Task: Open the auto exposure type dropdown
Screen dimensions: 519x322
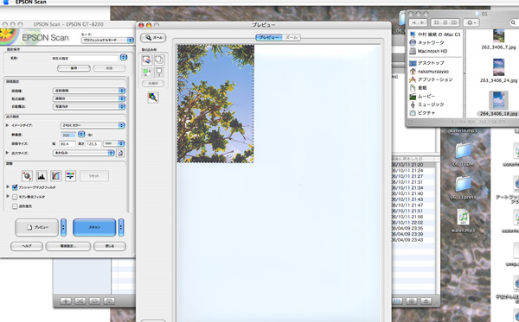Action: tap(89, 107)
